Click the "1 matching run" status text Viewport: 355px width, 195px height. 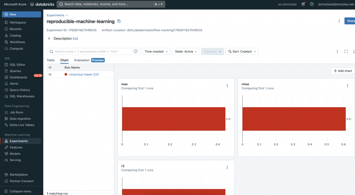coord(57,193)
